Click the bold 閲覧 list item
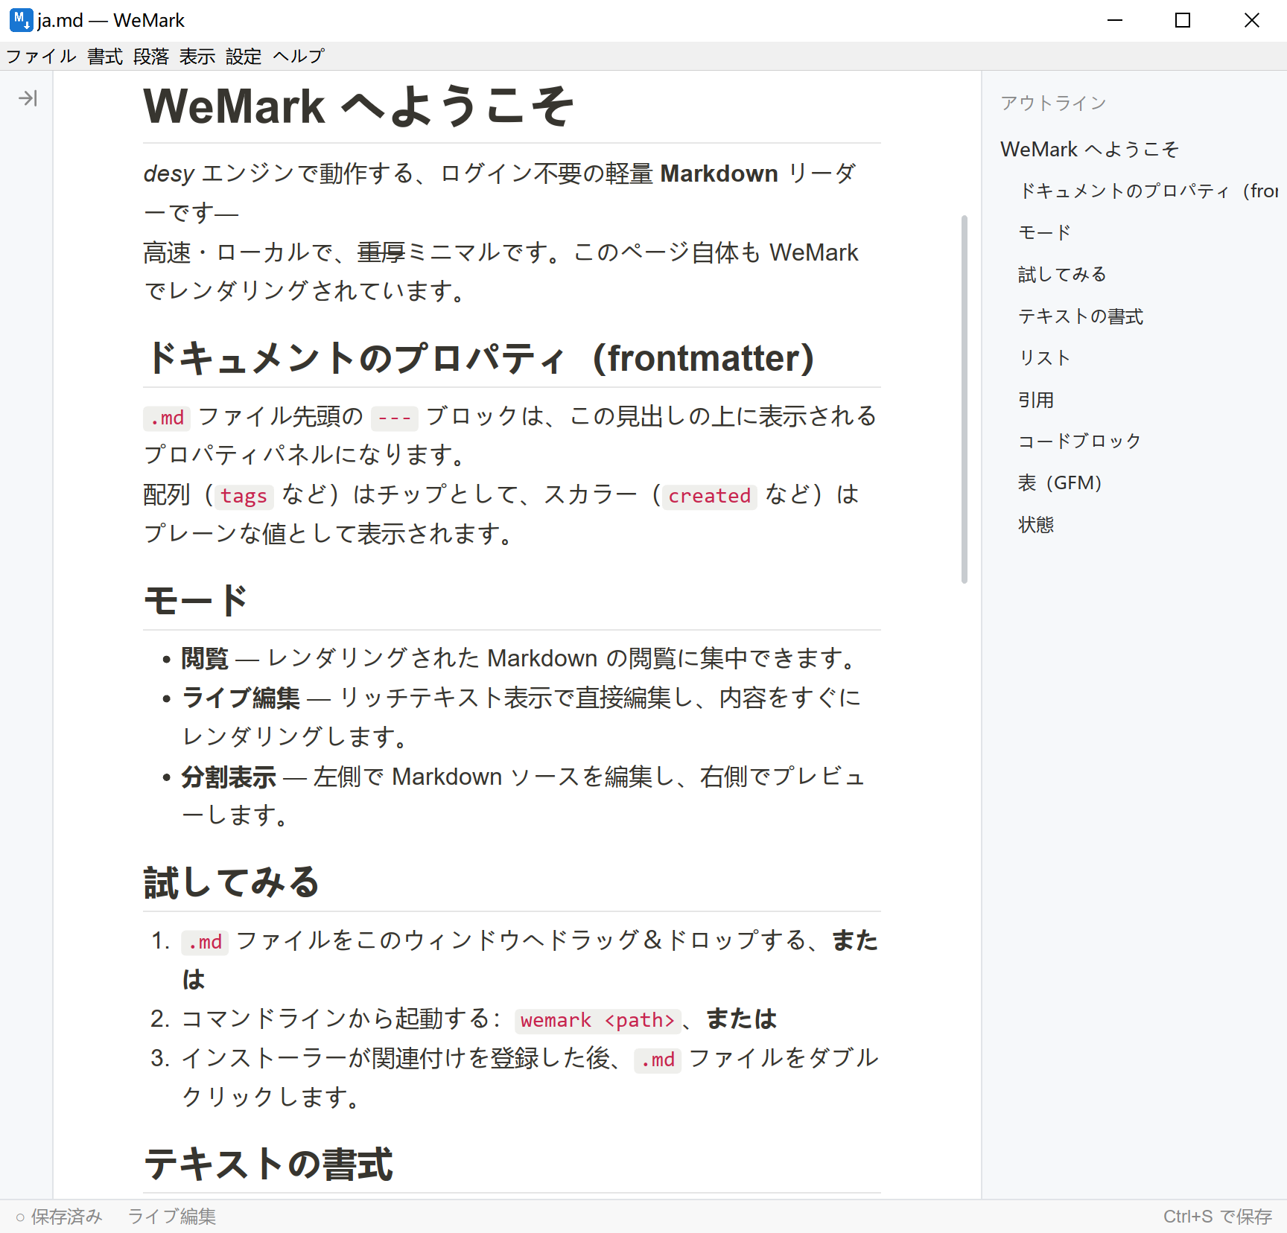 click(x=205, y=658)
